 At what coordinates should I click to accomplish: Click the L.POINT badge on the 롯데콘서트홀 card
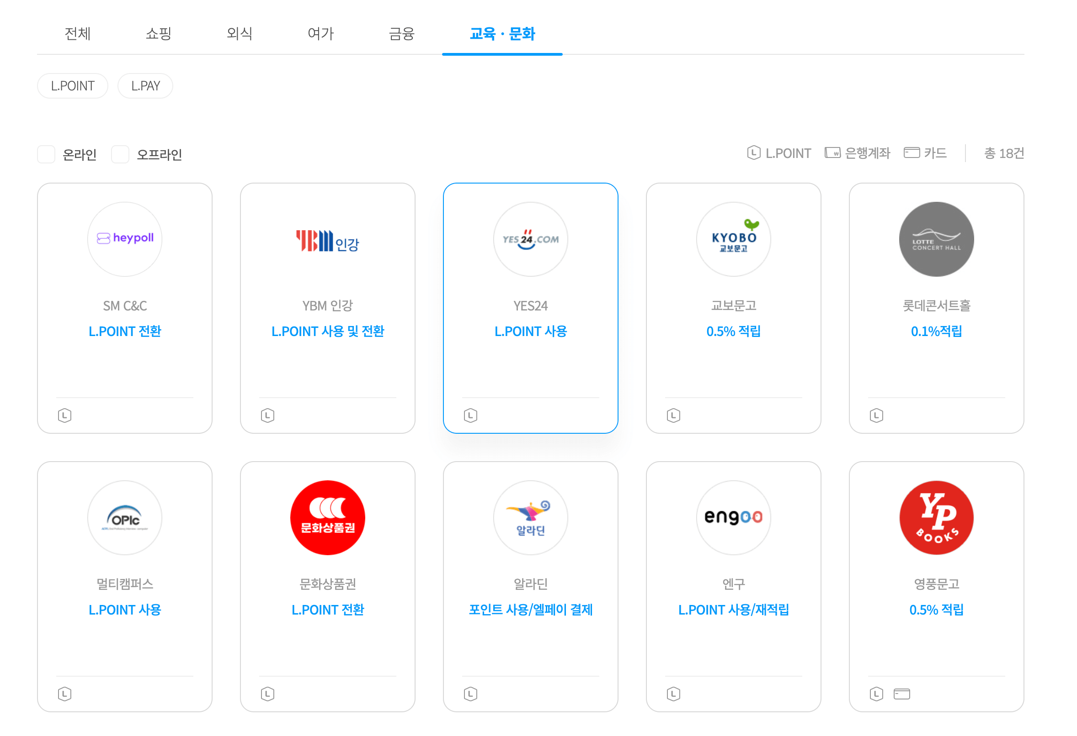click(876, 415)
